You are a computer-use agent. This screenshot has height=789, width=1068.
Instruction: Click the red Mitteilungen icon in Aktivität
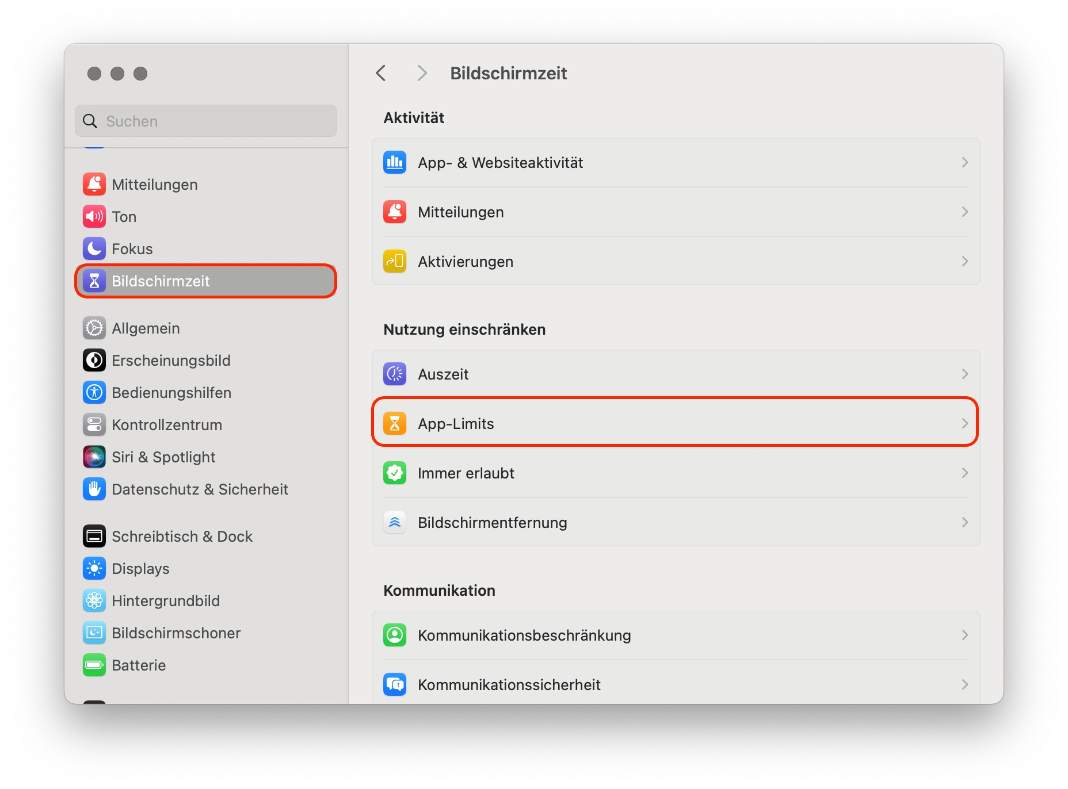395,212
